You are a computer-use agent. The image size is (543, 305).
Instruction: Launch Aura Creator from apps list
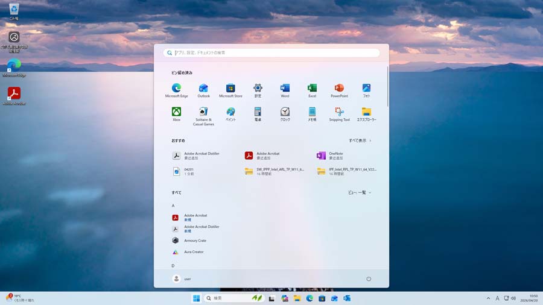[188, 252]
